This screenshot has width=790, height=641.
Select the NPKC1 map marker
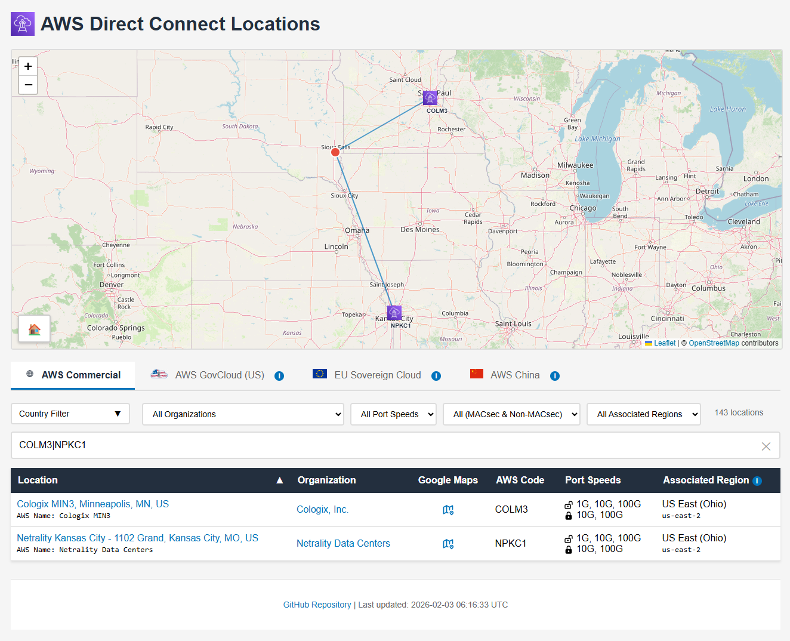(394, 313)
